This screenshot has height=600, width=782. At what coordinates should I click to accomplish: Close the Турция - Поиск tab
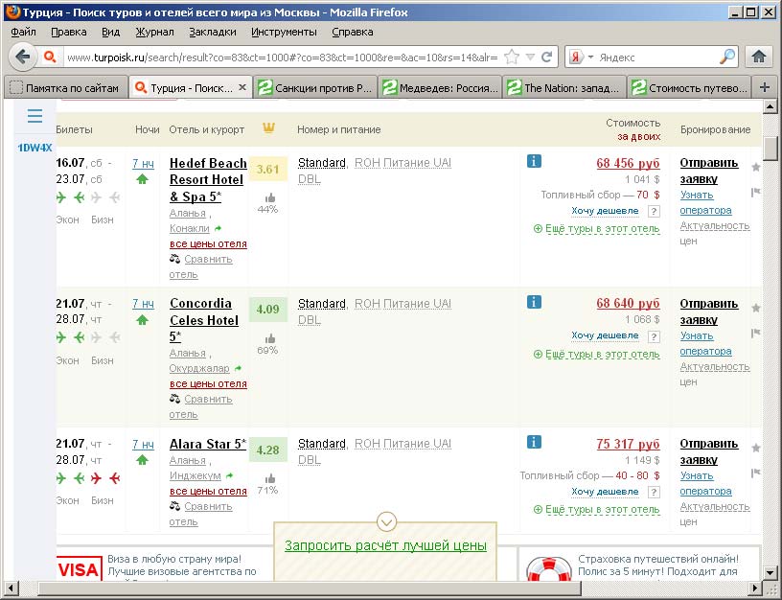tap(242, 87)
